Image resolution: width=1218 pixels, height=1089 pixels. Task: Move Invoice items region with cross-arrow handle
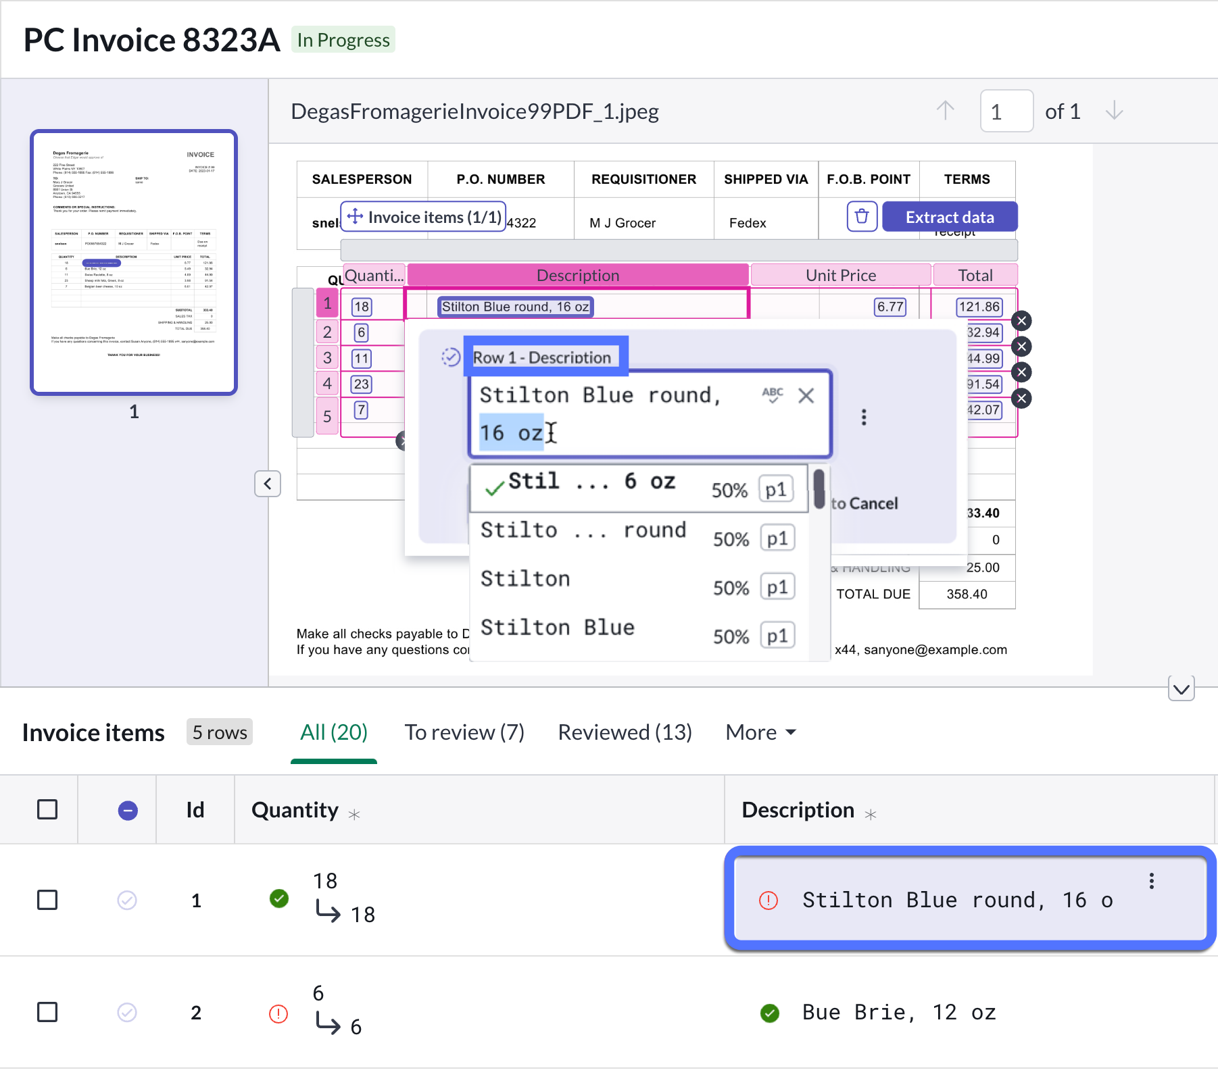click(x=355, y=217)
